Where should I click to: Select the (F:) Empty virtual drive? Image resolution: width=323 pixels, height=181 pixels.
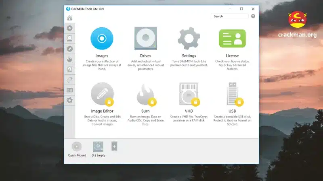(98, 146)
